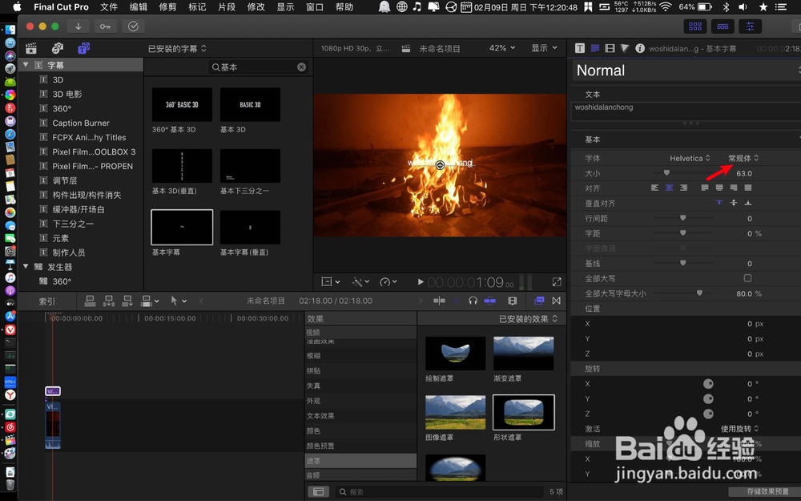801x501 pixels.
Task: Open the 修剪 menu in menu bar
Action: pyautogui.click(x=167, y=7)
